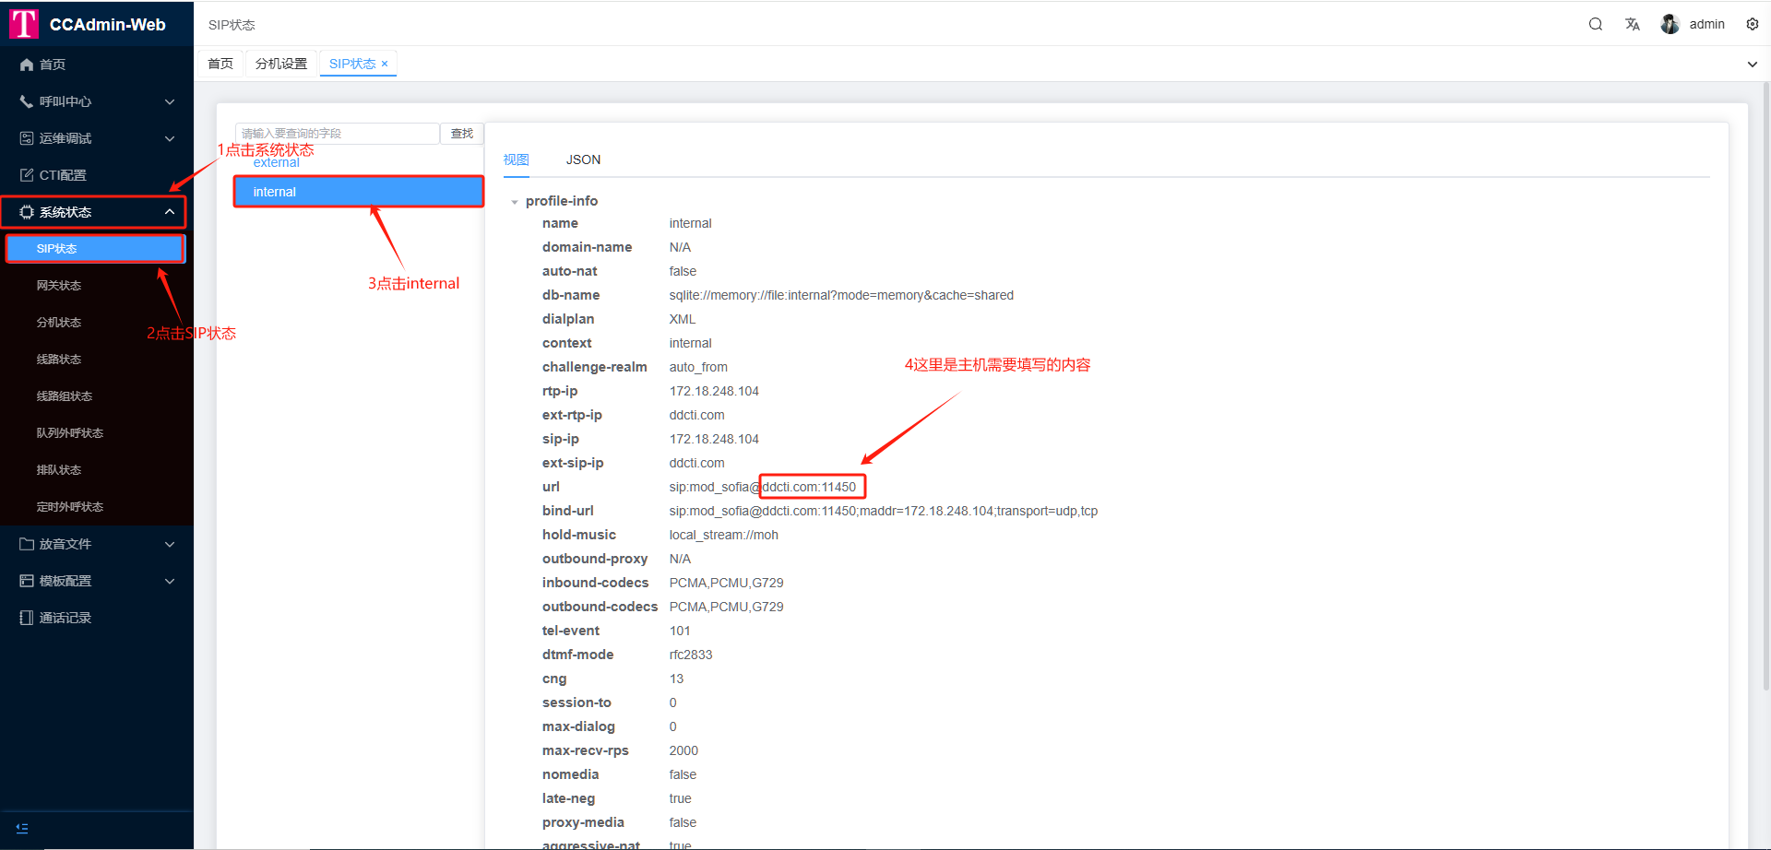
Task: Click the CCAdmin-Web logo icon
Action: (x=23, y=24)
